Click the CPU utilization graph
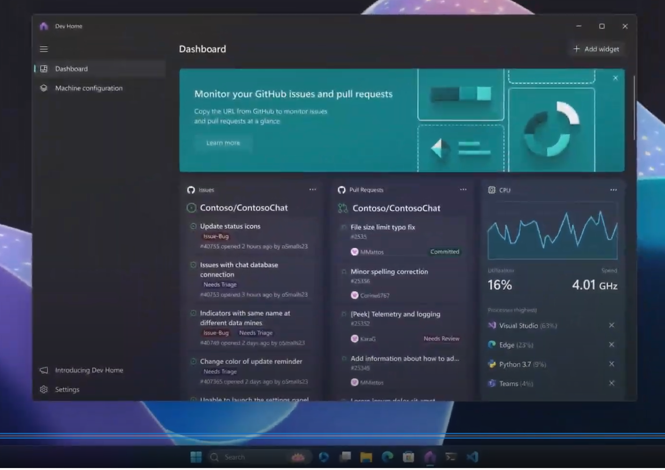This screenshot has height=470, width=665. (x=553, y=231)
